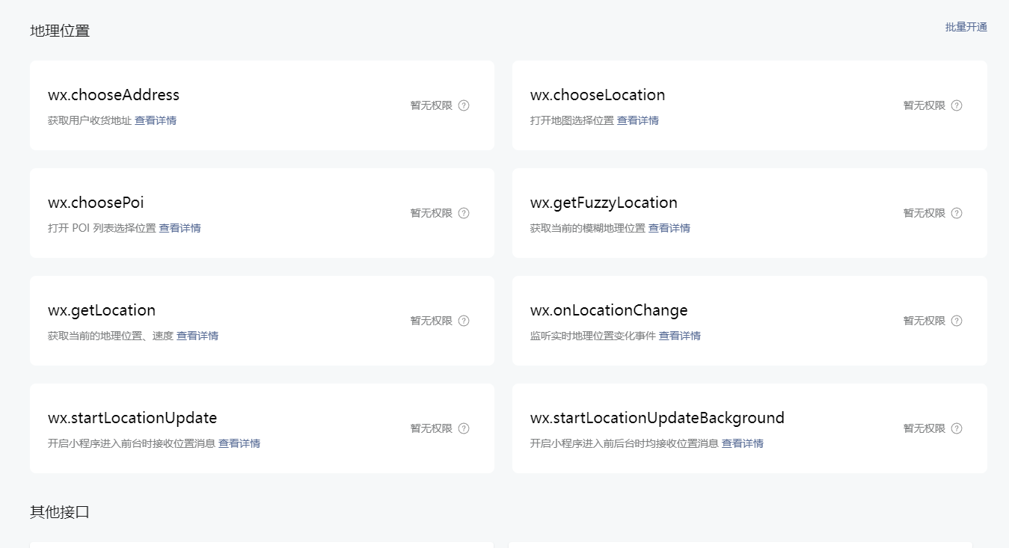Open 查看详情 for wx.chooseLocation
The height and width of the screenshot is (548, 1009).
coord(638,120)
